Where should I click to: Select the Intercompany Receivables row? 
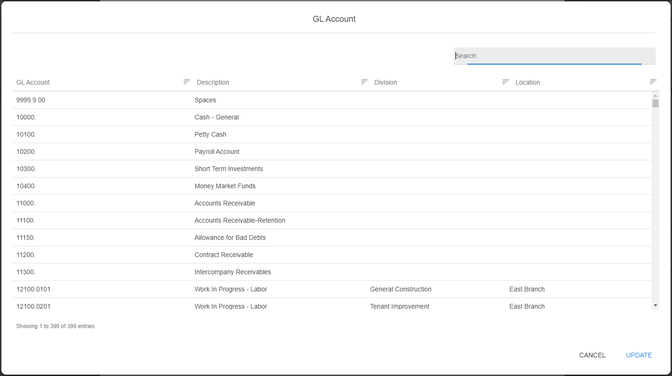(332, 272)
